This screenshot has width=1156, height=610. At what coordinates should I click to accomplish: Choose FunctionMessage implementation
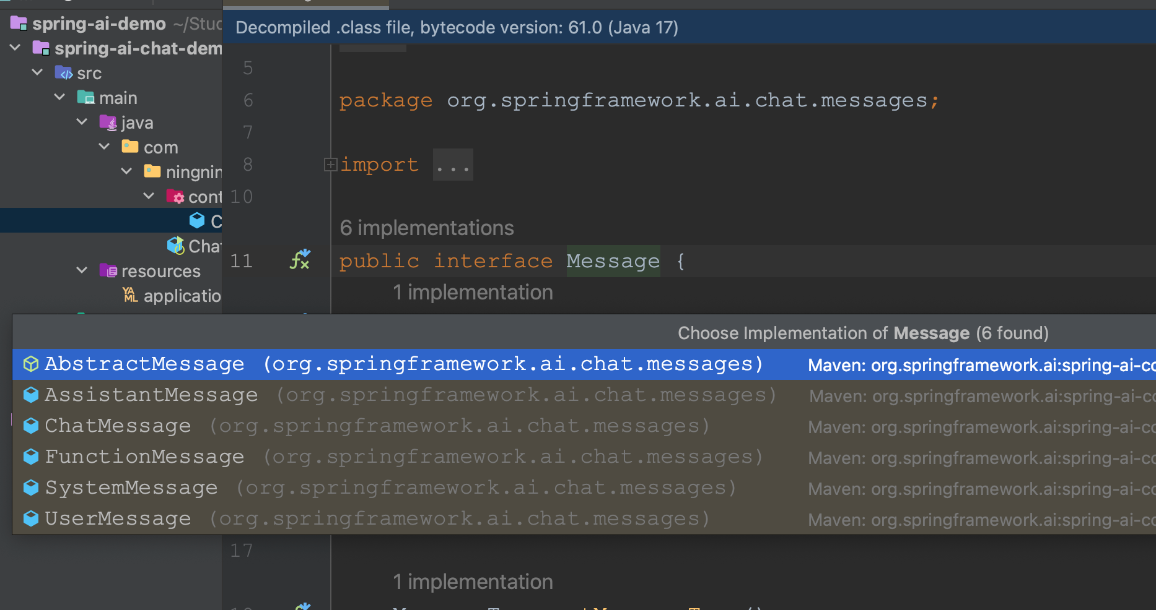(584, 457)
